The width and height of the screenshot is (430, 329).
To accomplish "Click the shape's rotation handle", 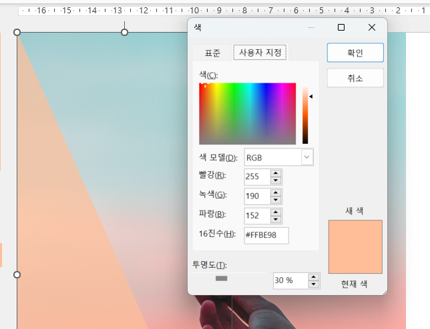I will 124,32.
